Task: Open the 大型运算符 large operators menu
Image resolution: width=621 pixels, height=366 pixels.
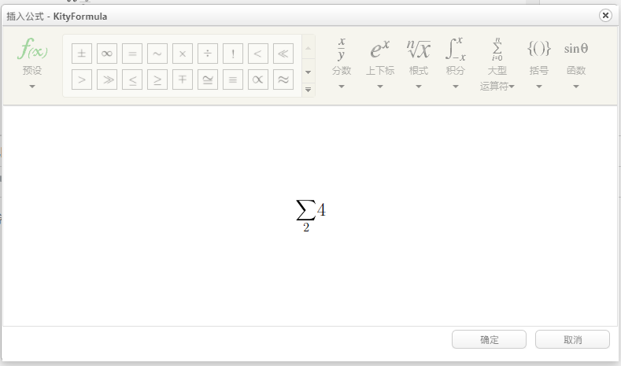Action: tap(497, 65)
